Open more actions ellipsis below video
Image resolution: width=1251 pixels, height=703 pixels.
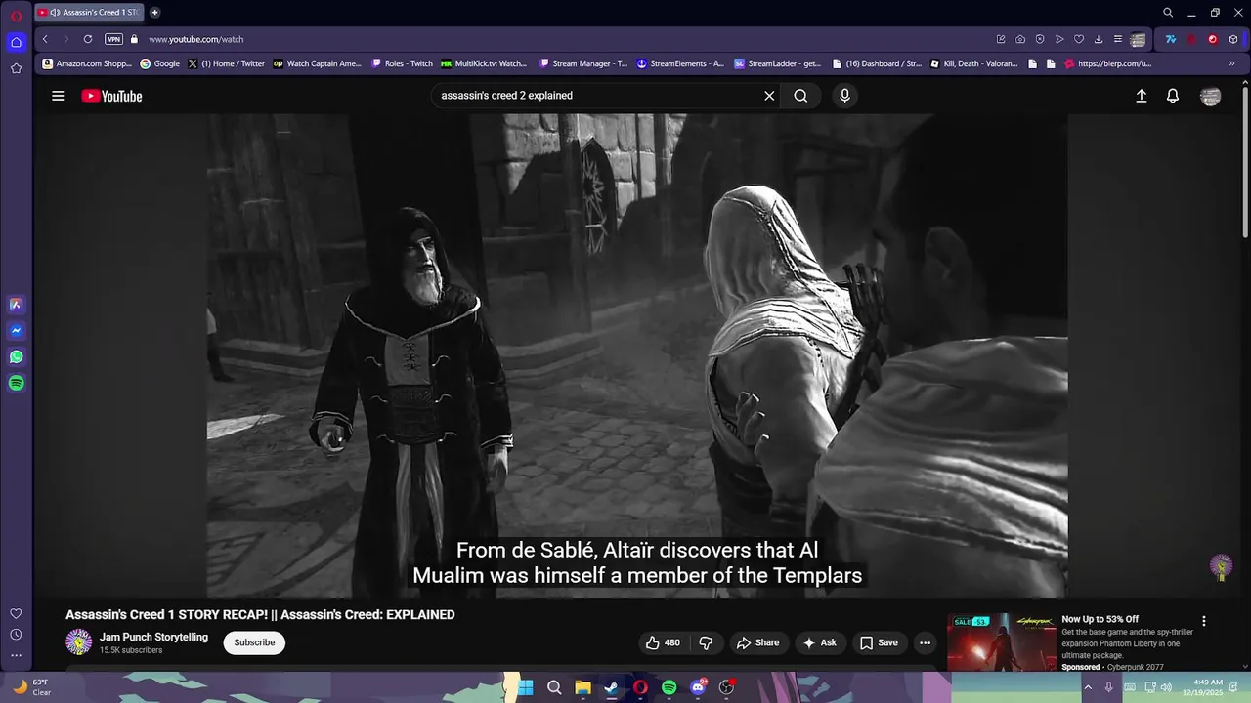[925, 642]
